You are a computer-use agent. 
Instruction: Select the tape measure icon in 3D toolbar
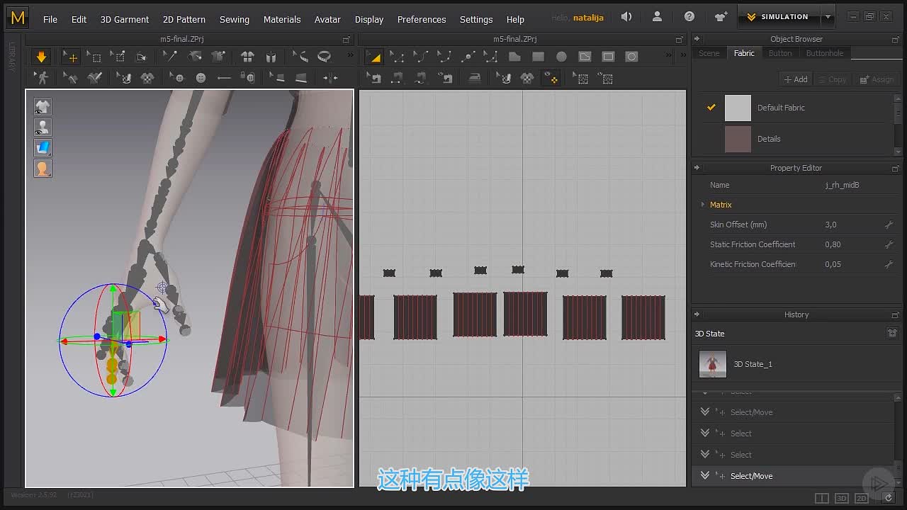(324, 57)
